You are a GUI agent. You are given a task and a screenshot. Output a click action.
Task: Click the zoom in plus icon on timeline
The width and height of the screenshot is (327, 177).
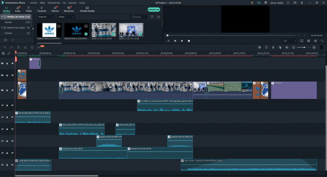pos(314,47)
